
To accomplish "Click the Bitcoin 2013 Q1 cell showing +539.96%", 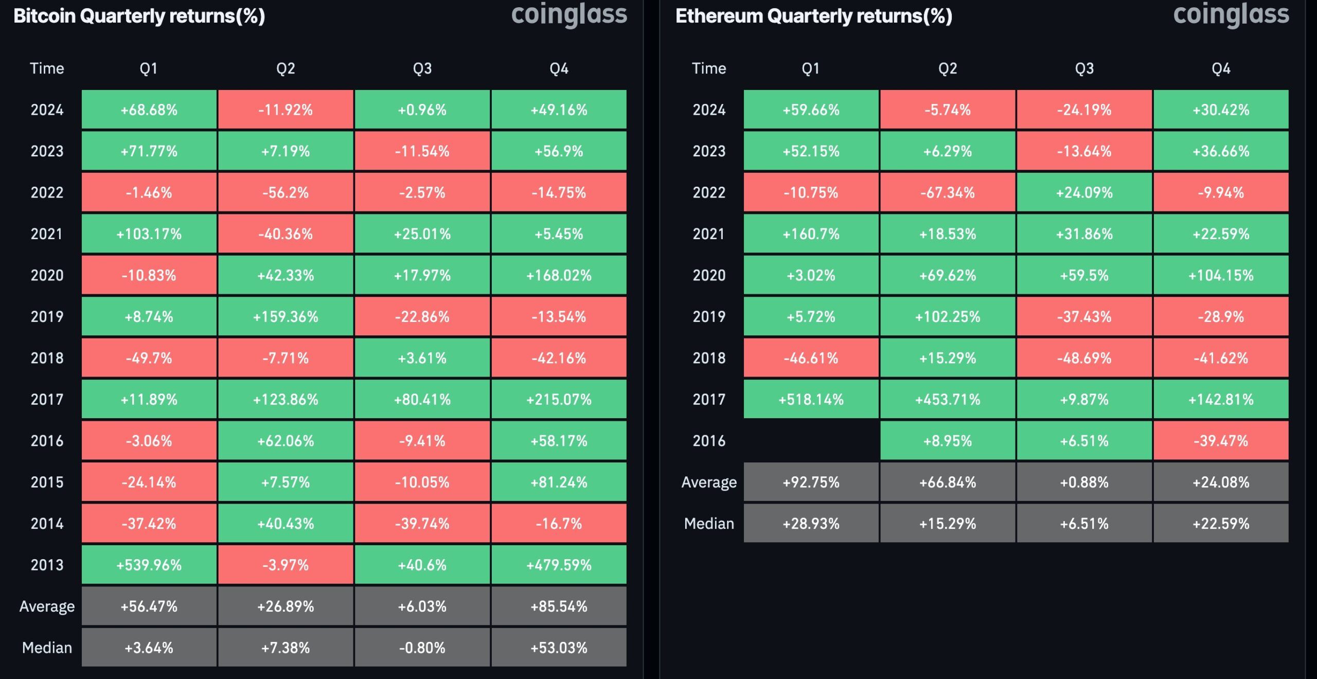I will (x=149, y=565).
